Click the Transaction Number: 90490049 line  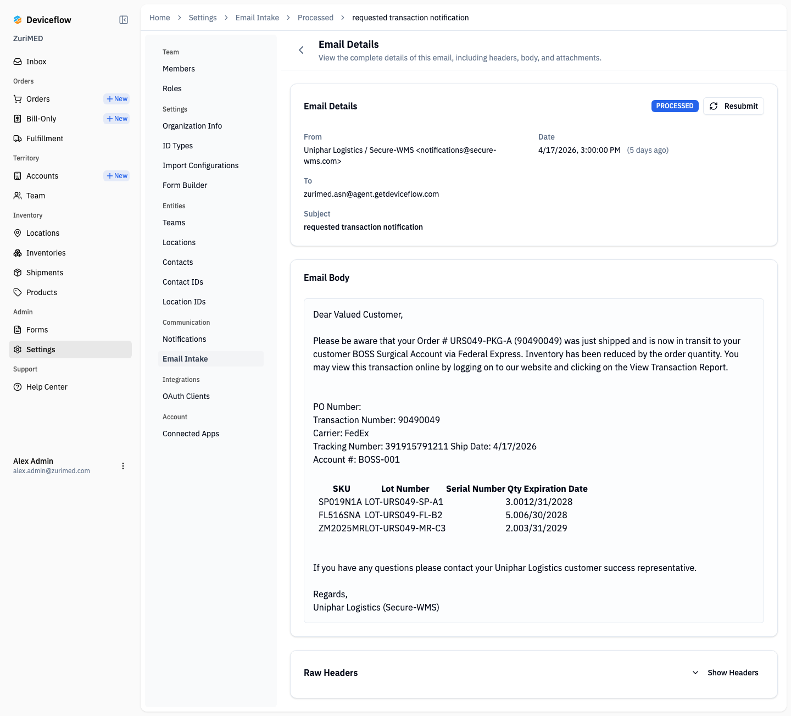pyautogui.click(x=376, y=420)
